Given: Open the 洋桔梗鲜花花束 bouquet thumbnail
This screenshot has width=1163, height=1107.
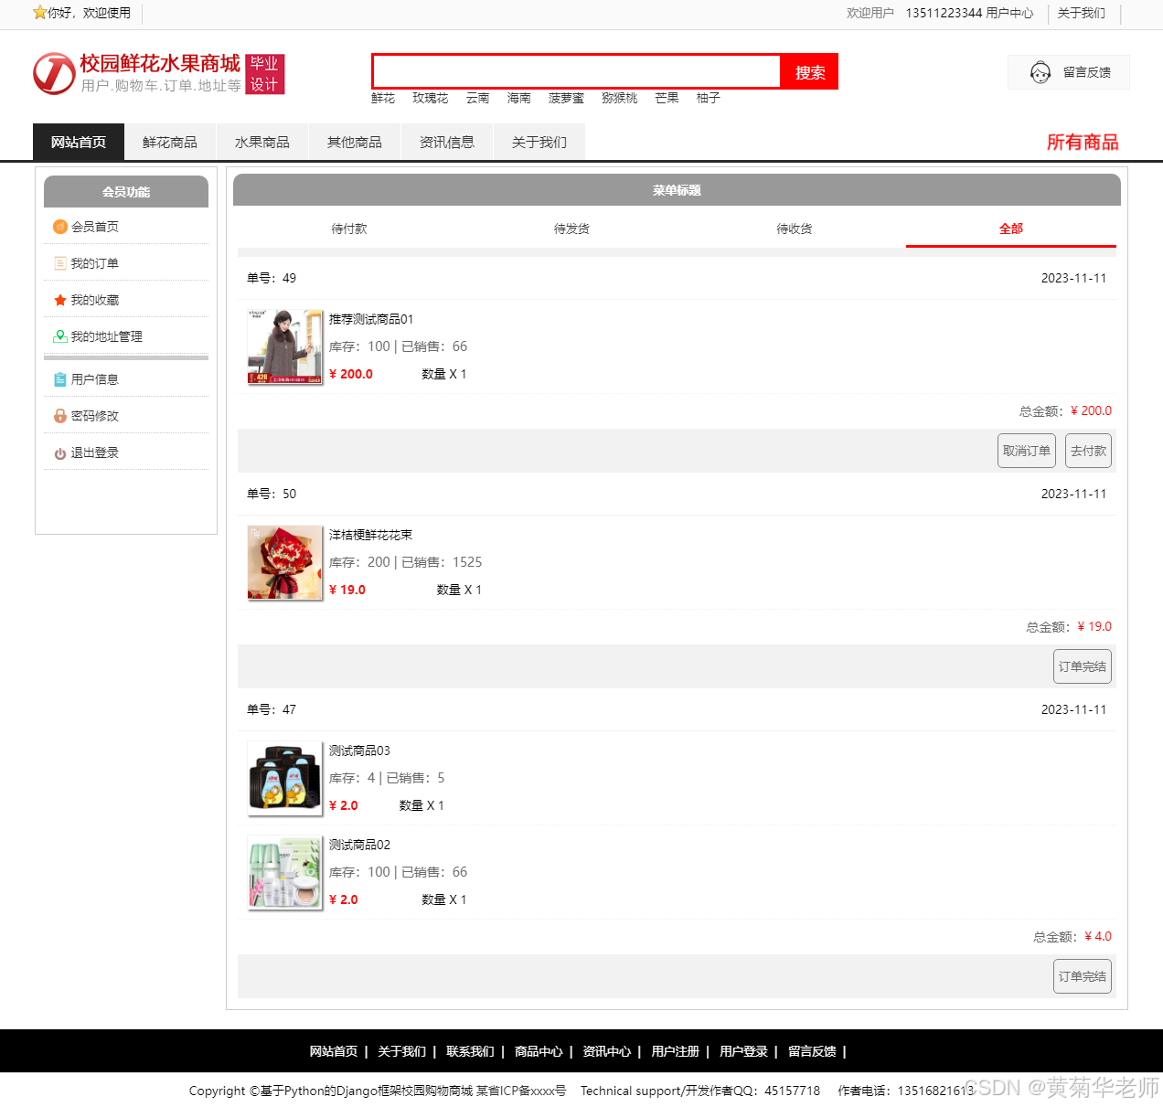Looking at the screenshot, I should [x=285, y=562].
